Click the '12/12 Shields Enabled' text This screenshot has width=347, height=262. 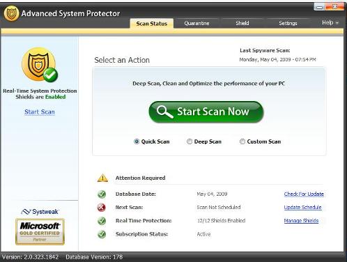221,221
